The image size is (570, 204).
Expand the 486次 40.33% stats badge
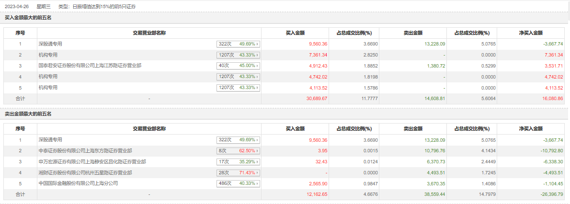pyautogui.click(x=238, y=183)
